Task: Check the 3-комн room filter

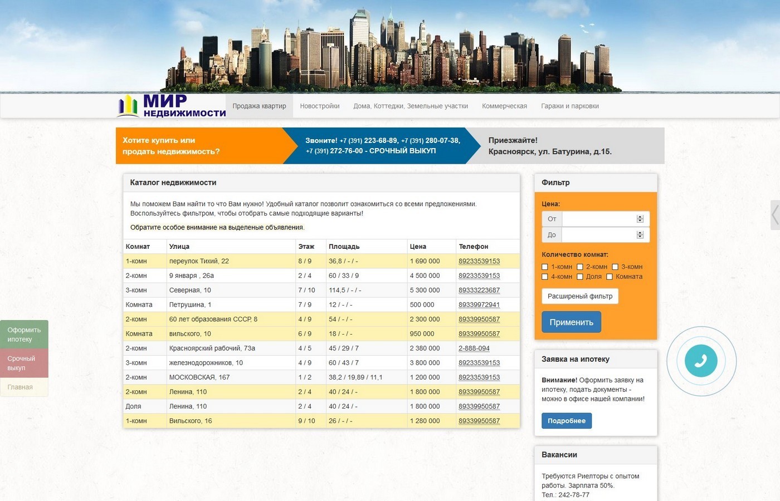Action: click(x=615, y=267)
